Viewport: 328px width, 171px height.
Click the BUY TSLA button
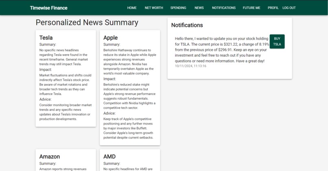point(277,42)
